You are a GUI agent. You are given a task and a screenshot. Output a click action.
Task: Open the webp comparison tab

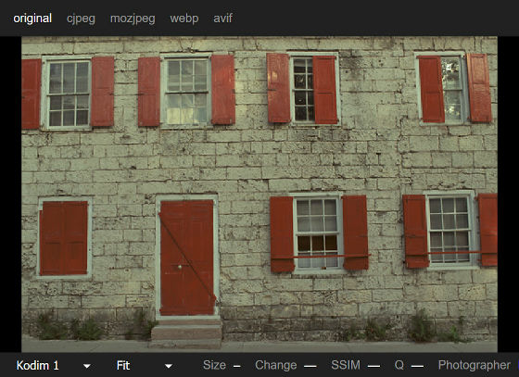pos(184,19)
